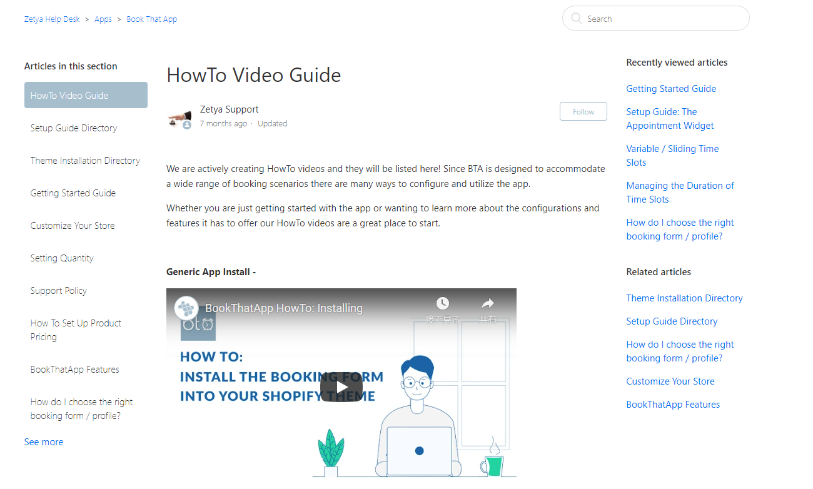Select Theme Installation Directory in sidebar
Viewport: 813px width, 489px height.
pos(85,161)
